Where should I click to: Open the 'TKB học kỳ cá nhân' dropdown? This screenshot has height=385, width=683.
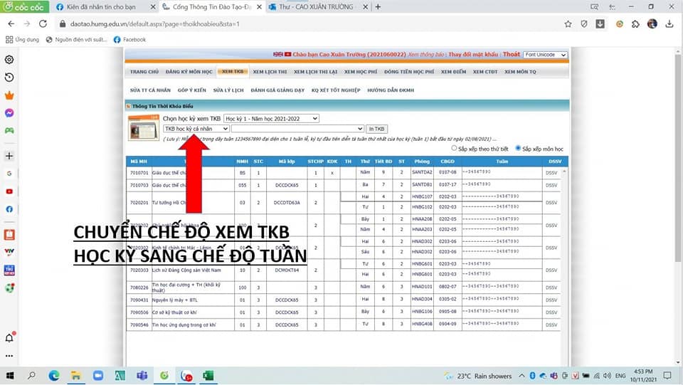point(196,129)
